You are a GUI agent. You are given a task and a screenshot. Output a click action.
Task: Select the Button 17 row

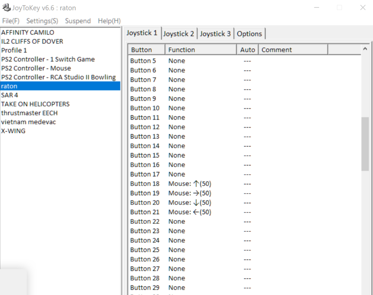(245, 174)
